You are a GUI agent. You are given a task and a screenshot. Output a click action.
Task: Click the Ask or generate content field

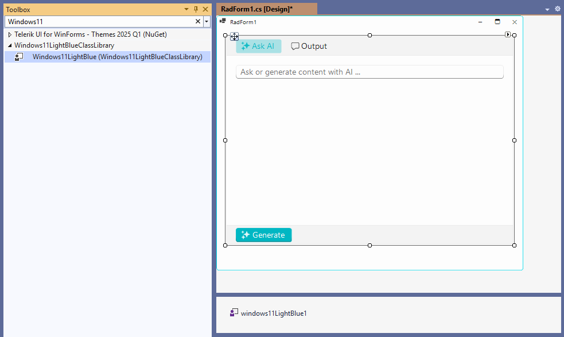tap(369, 71)
